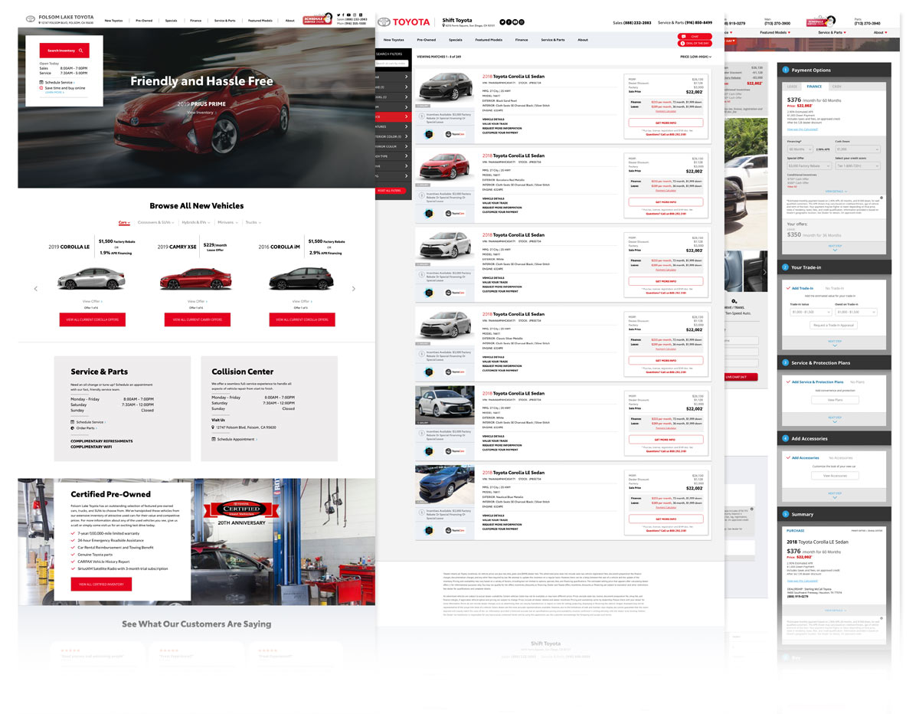Image resolution: width=919 pixels, height=714 pixels.
Task: Click YouTube icon in Shift Toyota header
Action: (515, 22)
